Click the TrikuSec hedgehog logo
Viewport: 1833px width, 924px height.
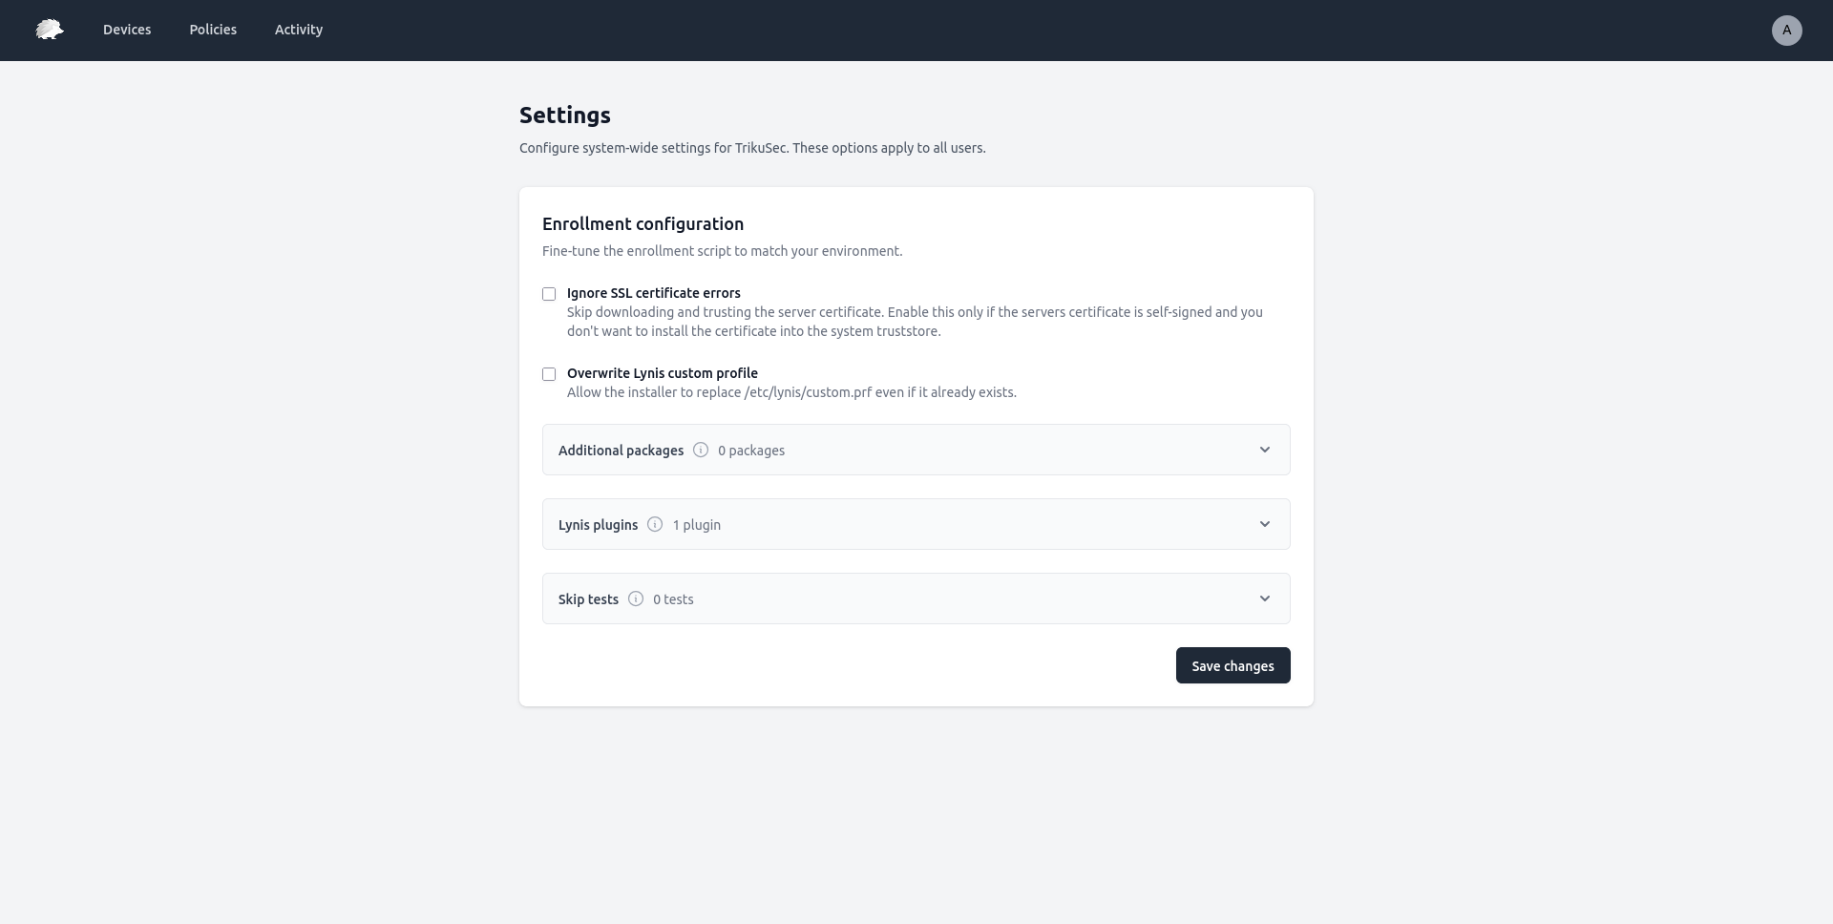coord(49,30)
